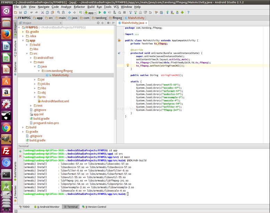
Task: Click the 'tandong' breadcrumb in navigation bar
Action: coord(100,18)
